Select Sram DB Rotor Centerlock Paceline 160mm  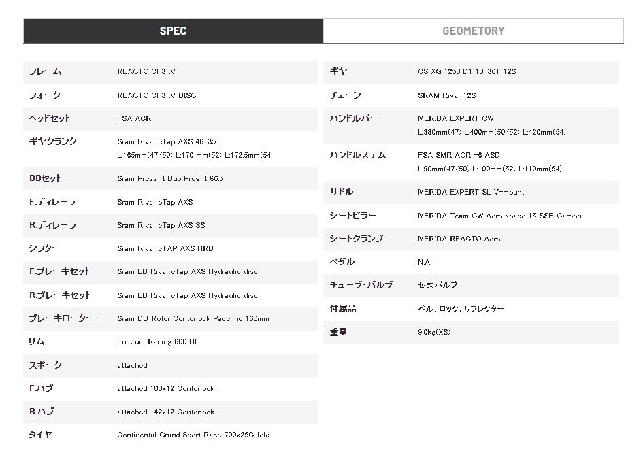coord(193,318)
